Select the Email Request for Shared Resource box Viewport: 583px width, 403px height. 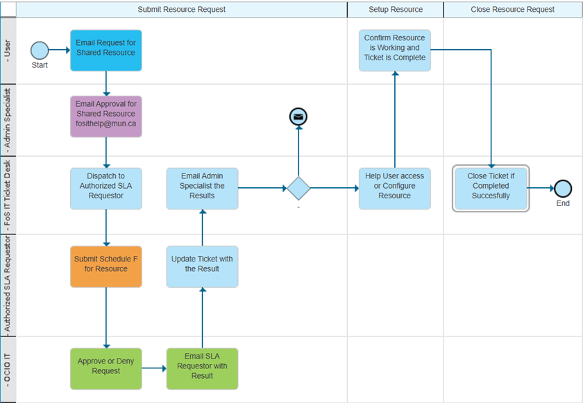(x=105, y=50)
